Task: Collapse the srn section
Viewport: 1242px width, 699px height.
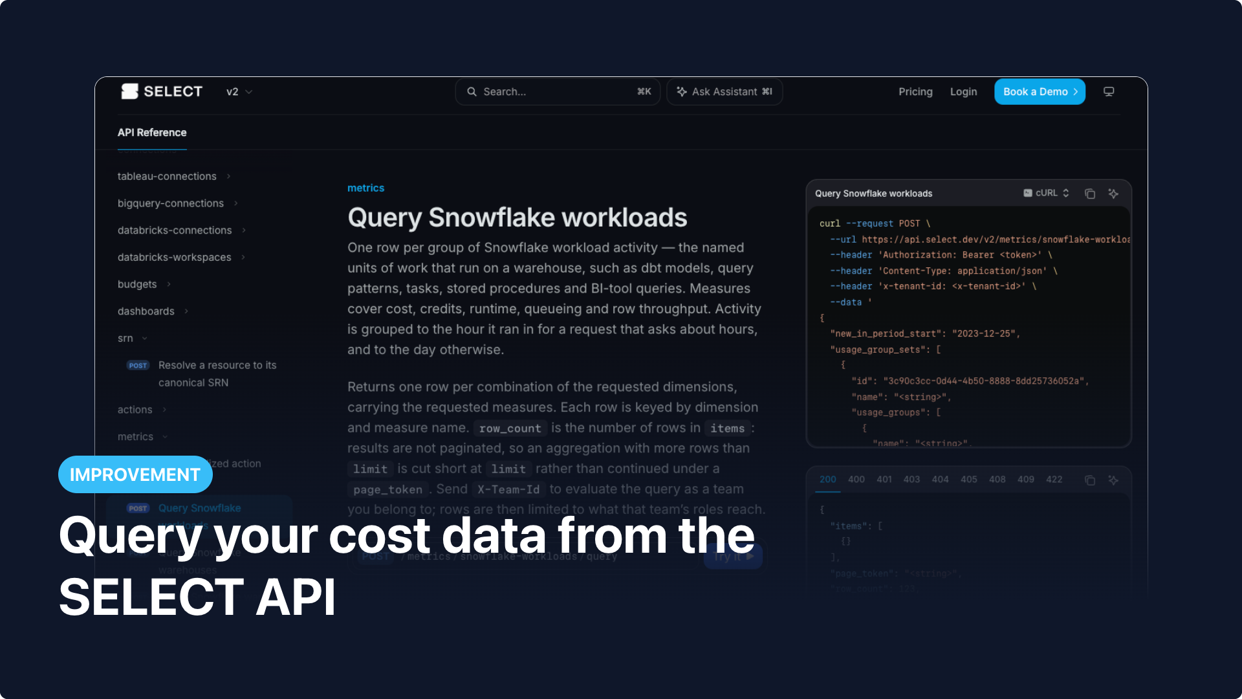Action: tap(133, 338)
